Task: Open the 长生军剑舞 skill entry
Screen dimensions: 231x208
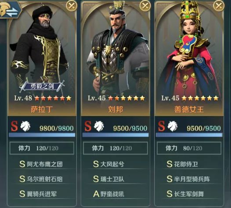Action: [185, 194]
